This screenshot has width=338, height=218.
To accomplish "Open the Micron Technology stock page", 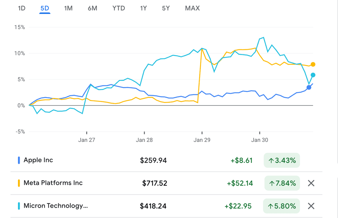I will coord(55,206).
